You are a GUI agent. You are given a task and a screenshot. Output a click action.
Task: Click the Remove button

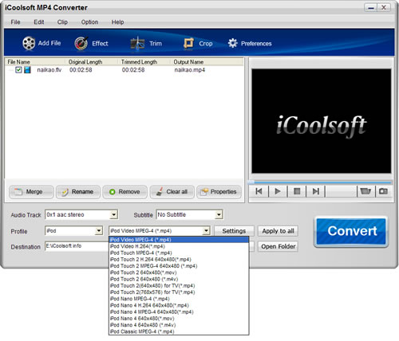(x=124, y=192)
